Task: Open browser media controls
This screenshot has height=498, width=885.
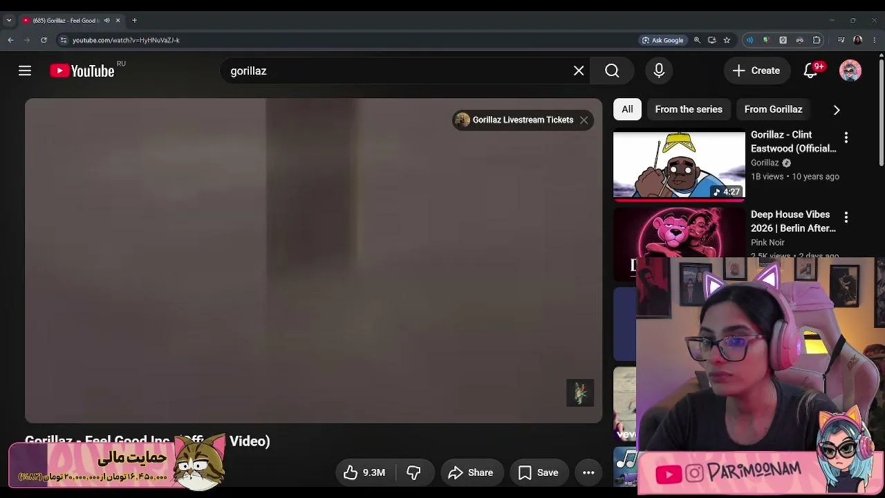Action: coord(841,40)
